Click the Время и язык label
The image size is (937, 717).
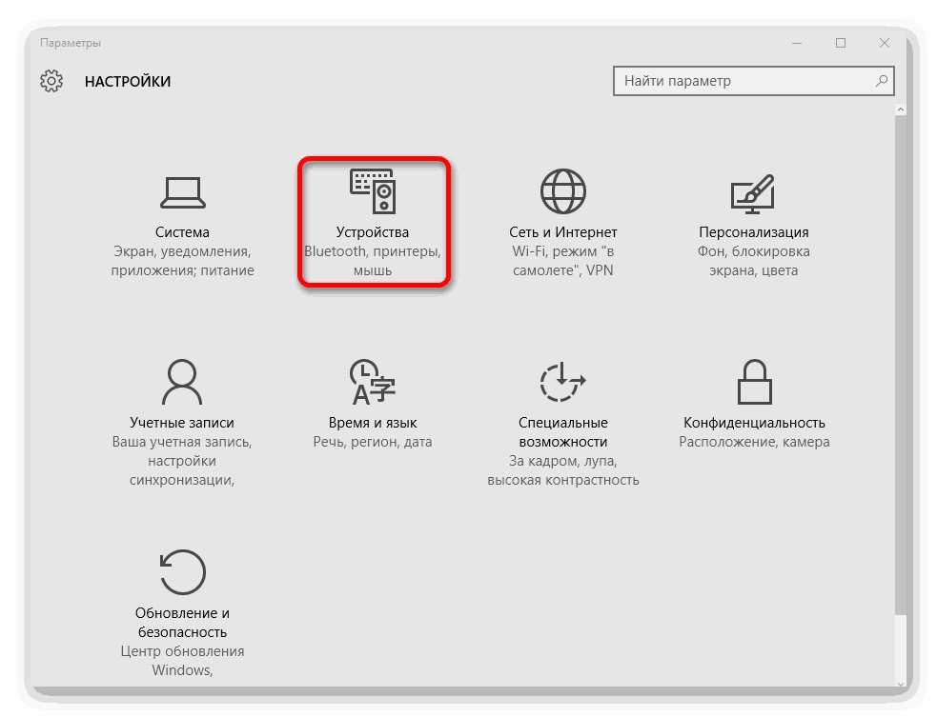pos(373,423)
